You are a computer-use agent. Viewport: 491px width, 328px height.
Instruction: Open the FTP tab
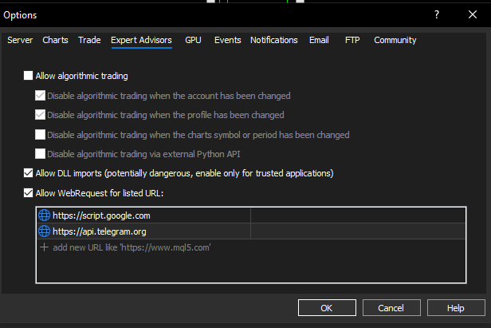(x=352, y=40)
